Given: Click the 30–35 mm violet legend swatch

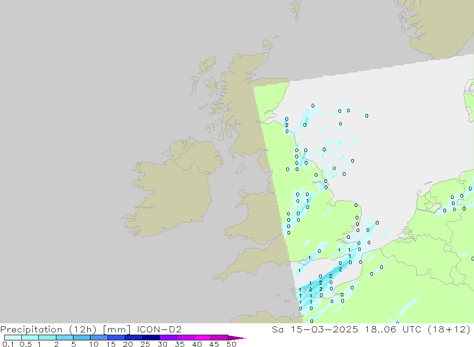Looking at the screenshot, I should [x=168, y=338].
